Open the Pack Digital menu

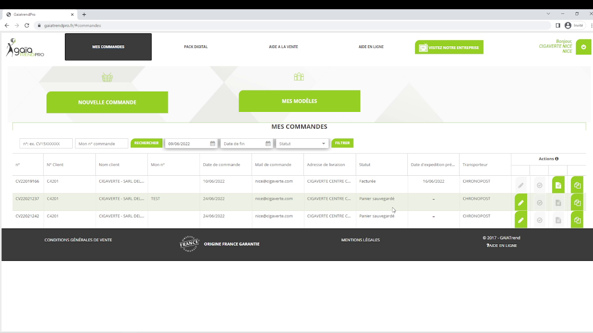[196, 47]
